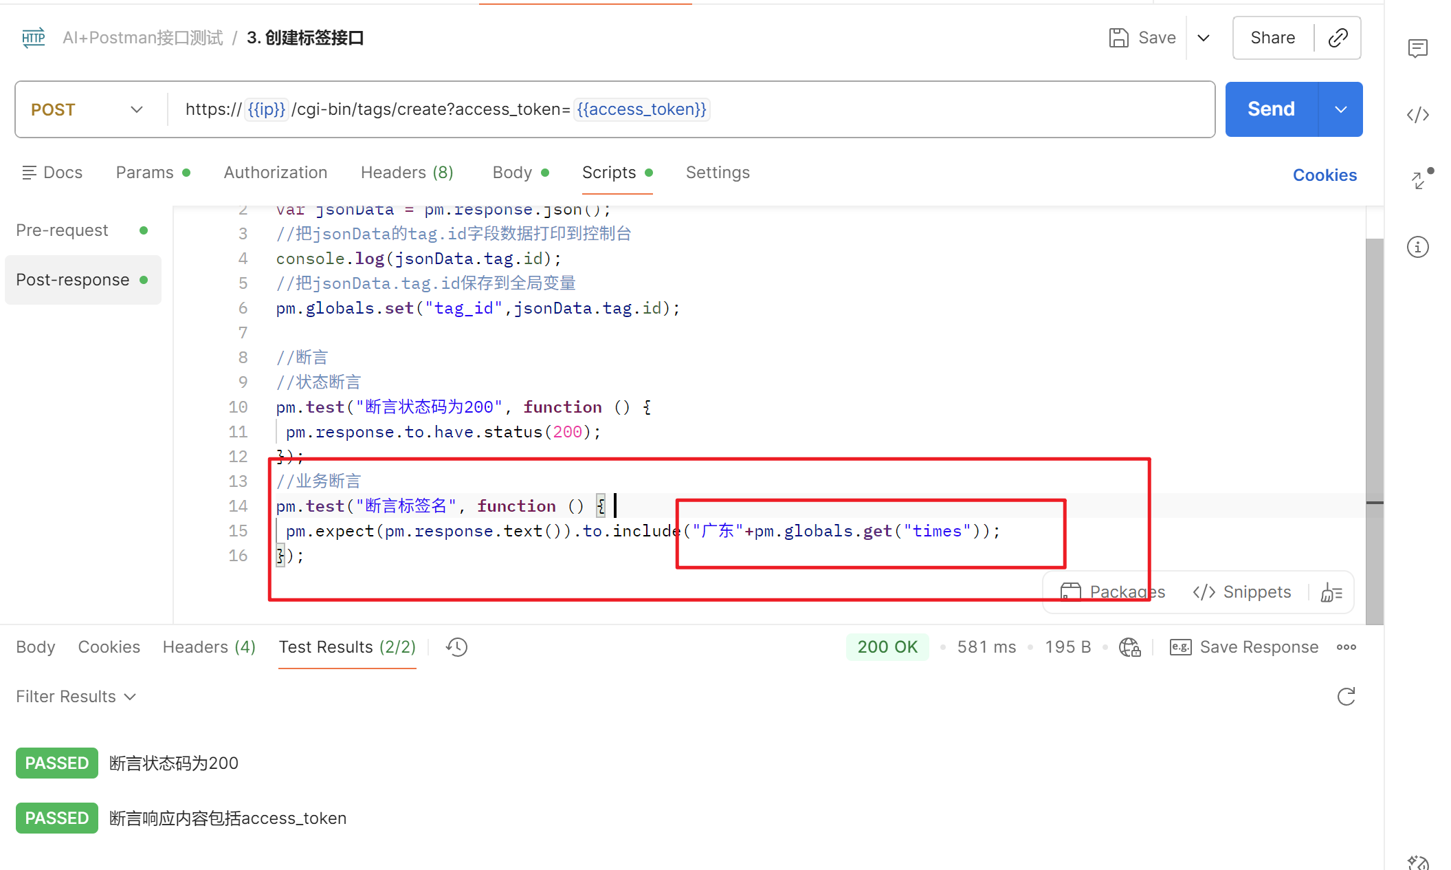Open the response Body tab
The height and width of the screenshot is (870, 1451).
pyautogui.click(x=35, y=647)
